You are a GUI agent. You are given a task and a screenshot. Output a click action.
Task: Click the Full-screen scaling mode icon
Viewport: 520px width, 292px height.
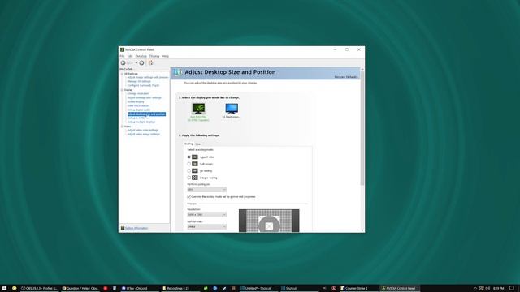pyautogui.click(x=195, y=164)
